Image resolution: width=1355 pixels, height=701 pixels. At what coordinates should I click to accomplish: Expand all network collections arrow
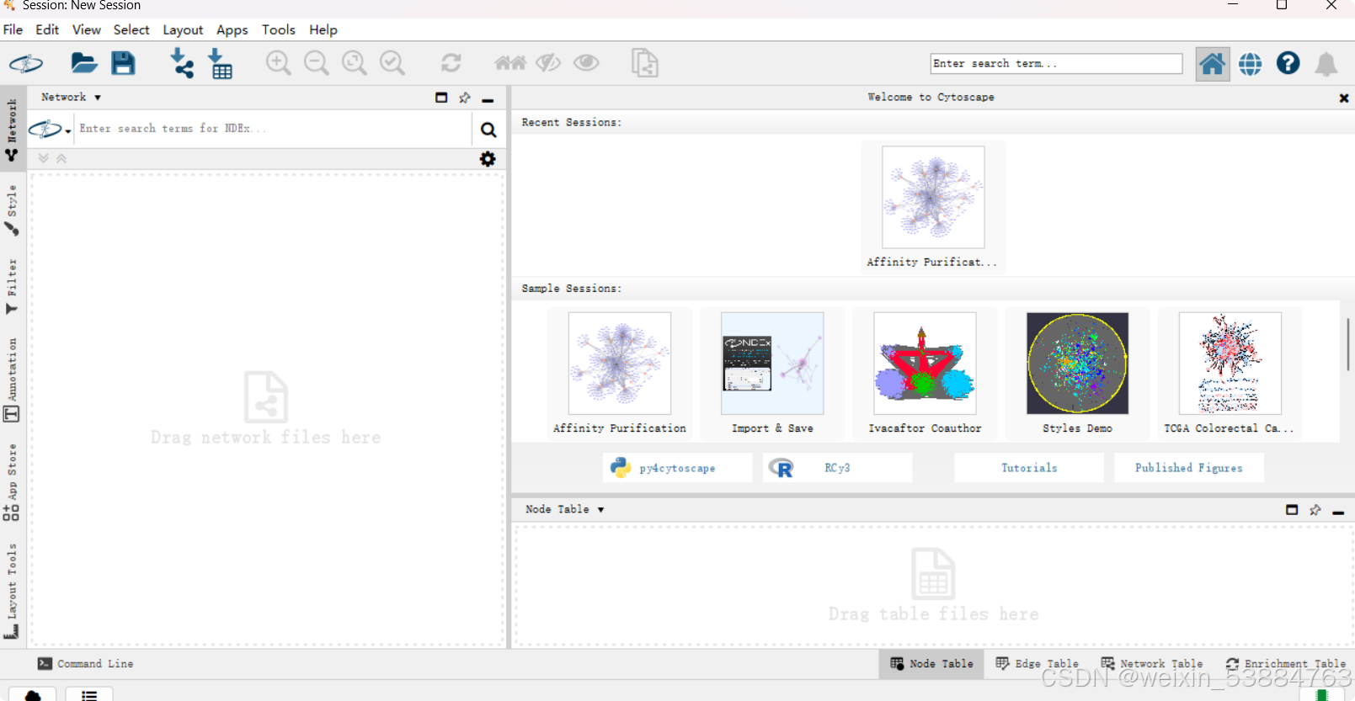point(44,158)
